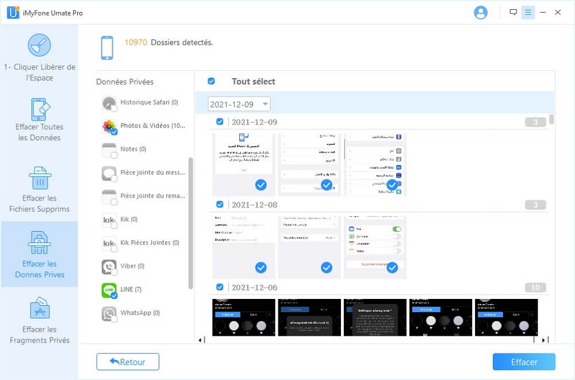Click the user account profile icon
Screen dimensions: 575x380
pos(480,13)
